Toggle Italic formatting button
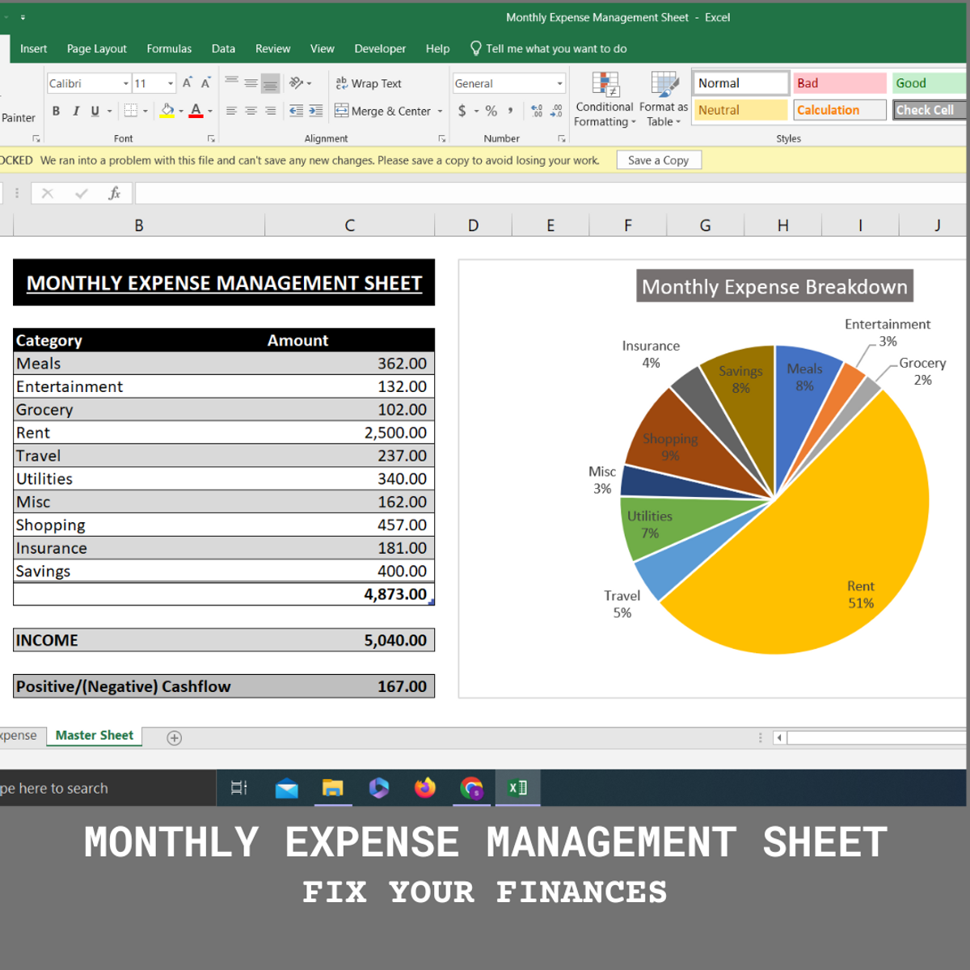970x970 pixels. tap(76, 111)
